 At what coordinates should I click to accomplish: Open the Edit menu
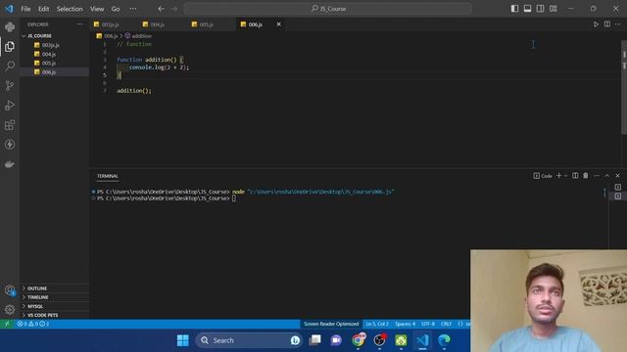(x=43, y=9)
